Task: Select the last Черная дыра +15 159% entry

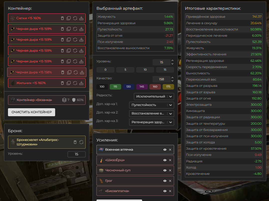Action: [34, 61]
